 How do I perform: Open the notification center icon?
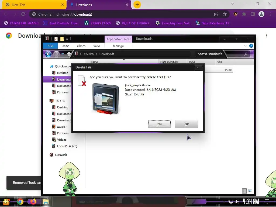tap(267, 202)
